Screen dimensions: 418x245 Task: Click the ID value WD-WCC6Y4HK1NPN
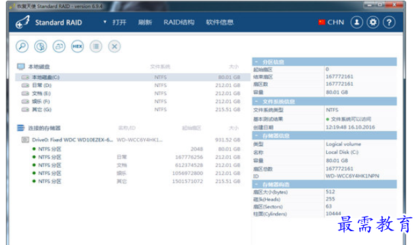pyautogui.click(x=352, y=176)
